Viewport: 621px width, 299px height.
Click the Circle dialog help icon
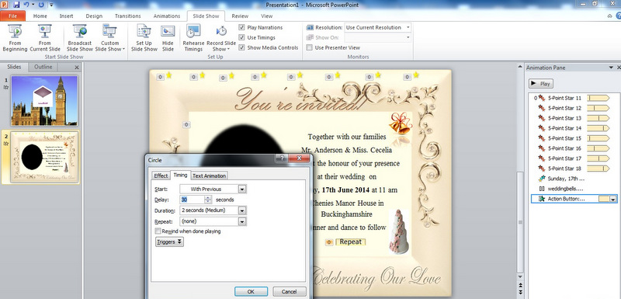(282, 158)
